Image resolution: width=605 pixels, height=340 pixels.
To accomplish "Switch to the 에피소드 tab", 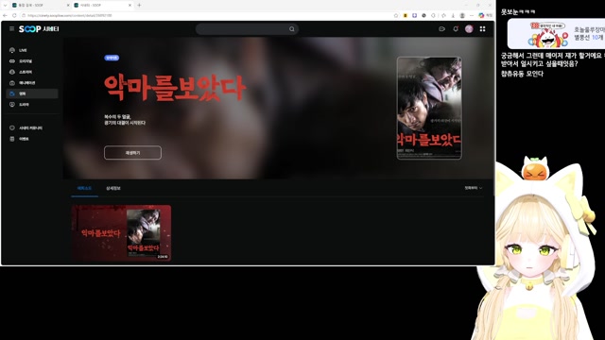I will tap(84, 188).
